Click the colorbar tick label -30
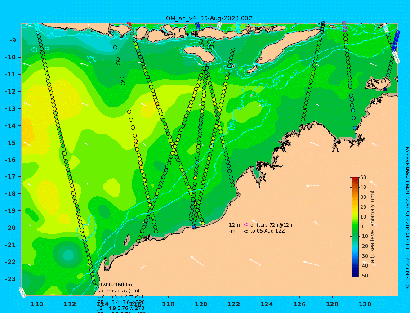The height and width of the screenshot is (313, 410). point(363,256)
